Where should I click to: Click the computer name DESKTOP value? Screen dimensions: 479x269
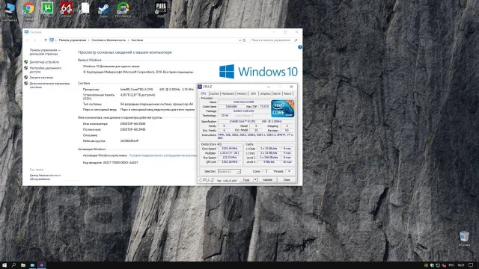pyautogui.click(x=133, y=124)
